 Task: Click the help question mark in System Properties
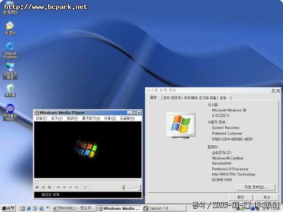point(273,90)
